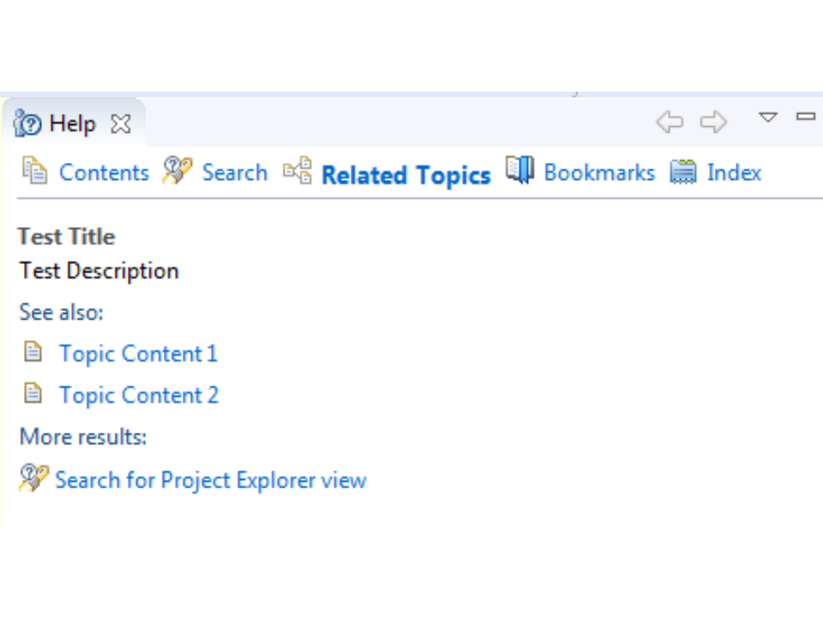The image size is (823, 617).
Task: Open the Search help page link
Action: click(x=235, y=172)
